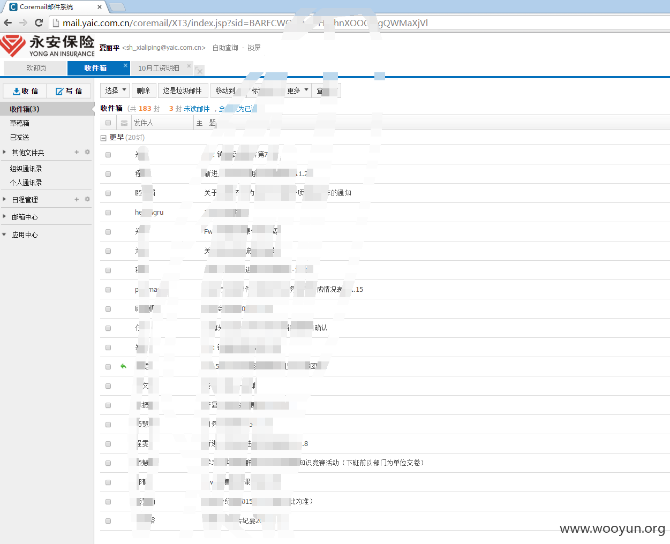
Task: Reload the page with the refresh icon
Action: pyautogui.click(x=39, y=22)
